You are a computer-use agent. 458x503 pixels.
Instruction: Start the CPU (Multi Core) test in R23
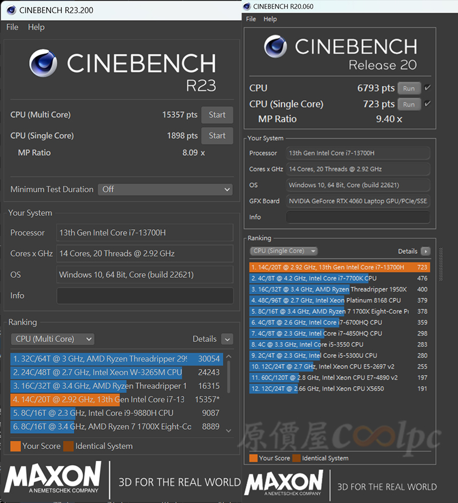(217, 115)
